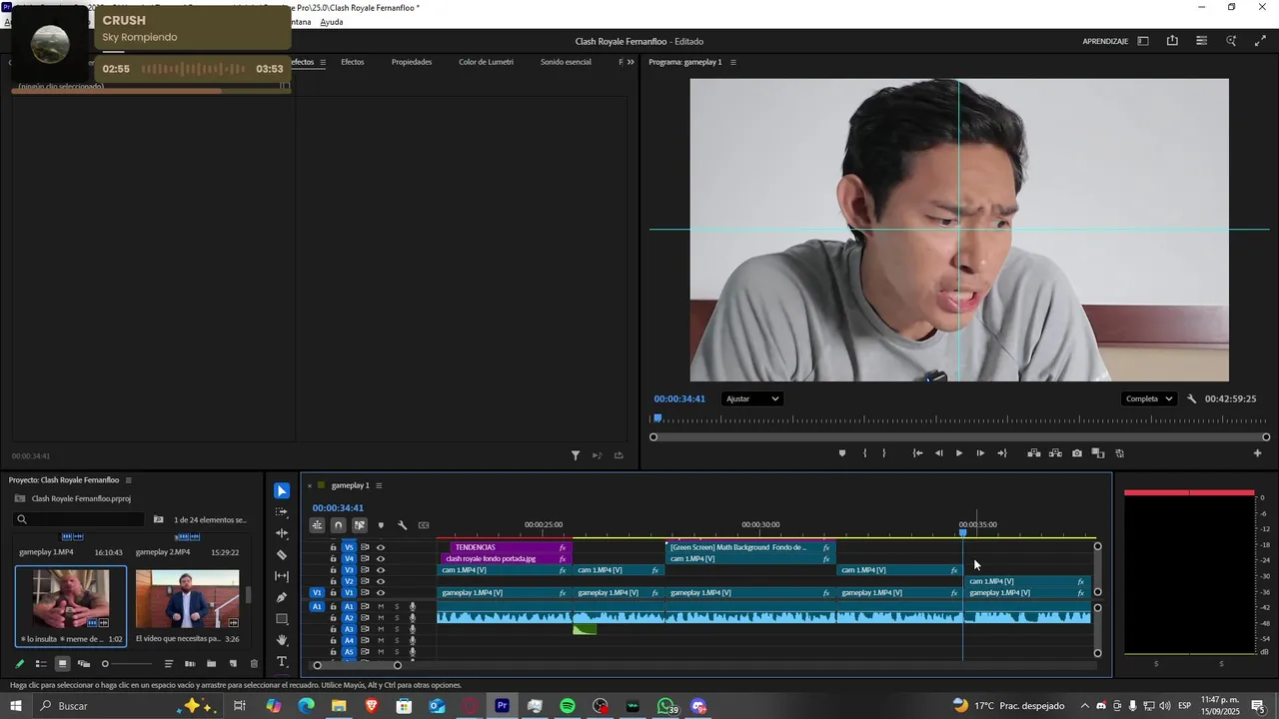The image size is (1279, 719).
Task: Add marker in Program monitor
Action: tap(841, 453)
